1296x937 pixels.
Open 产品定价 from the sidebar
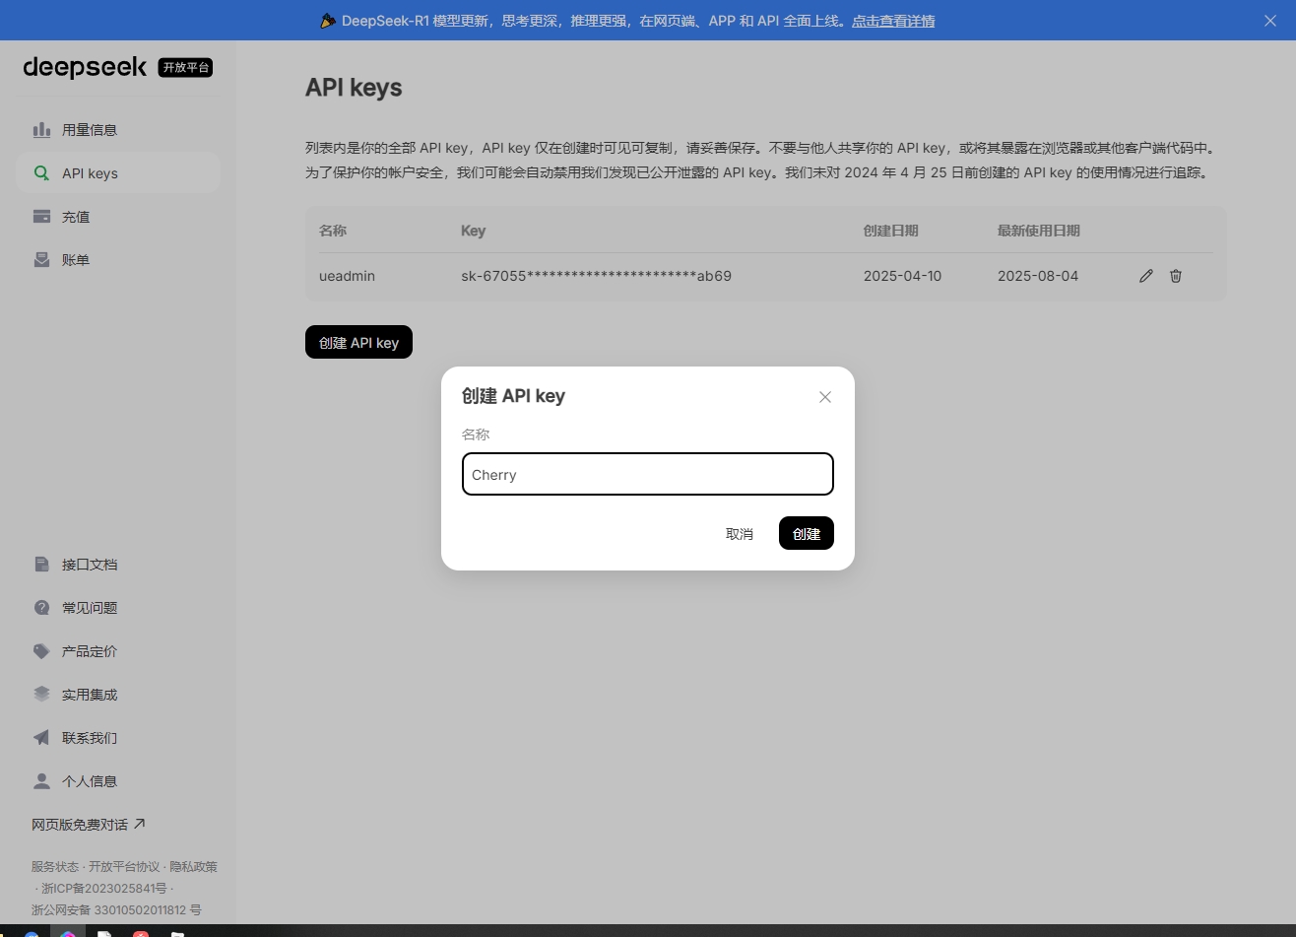click(x=118, y=651)
